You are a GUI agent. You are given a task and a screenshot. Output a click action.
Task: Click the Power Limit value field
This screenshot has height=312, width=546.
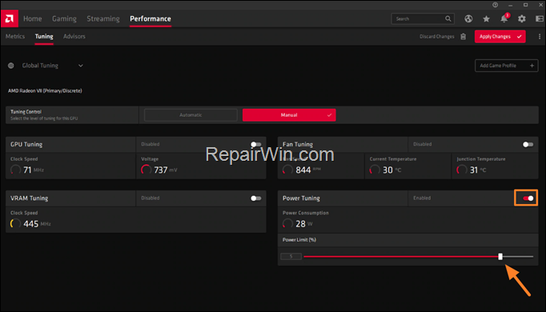[291, 256]
